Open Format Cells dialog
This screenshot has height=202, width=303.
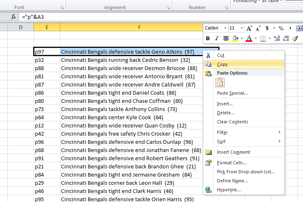pyautogui.click(x=244, y=163)
